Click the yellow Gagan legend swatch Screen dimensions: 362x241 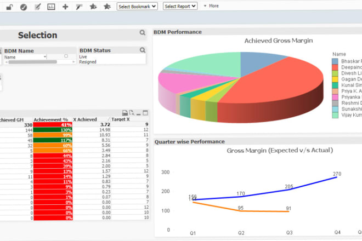335,79
